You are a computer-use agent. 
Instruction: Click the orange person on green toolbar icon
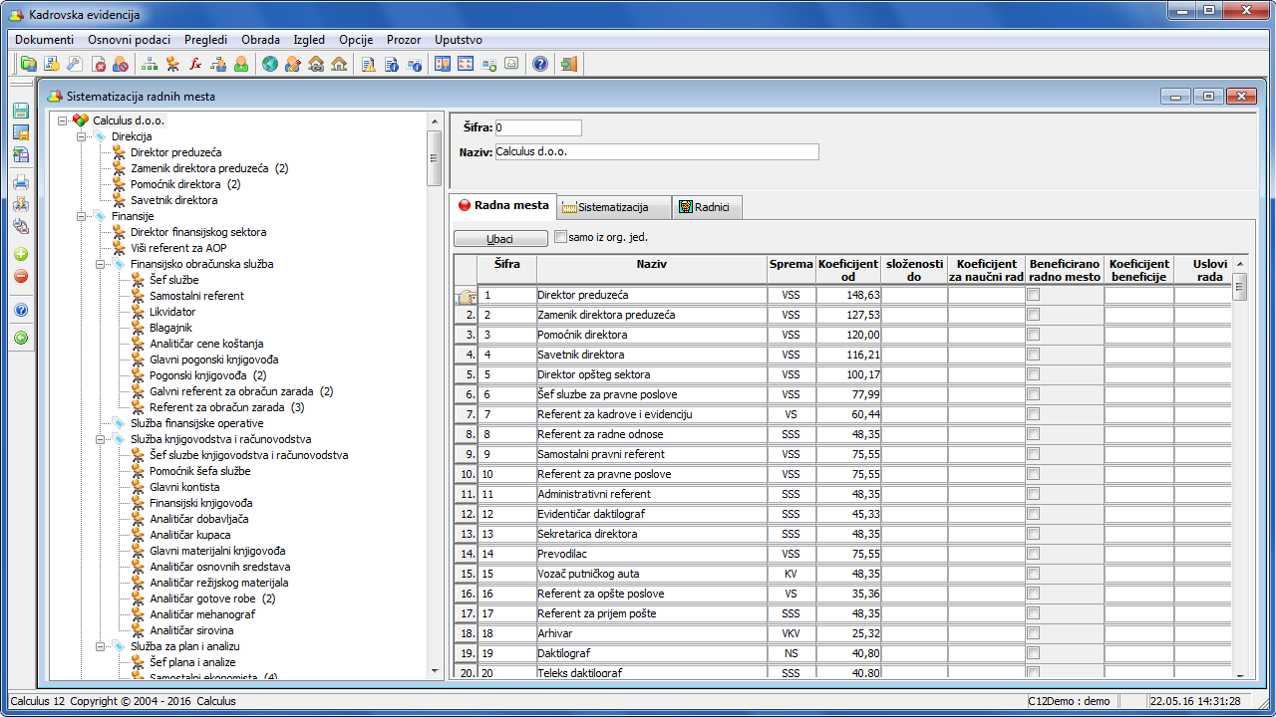pyautogui.click(x=241, y=65)
